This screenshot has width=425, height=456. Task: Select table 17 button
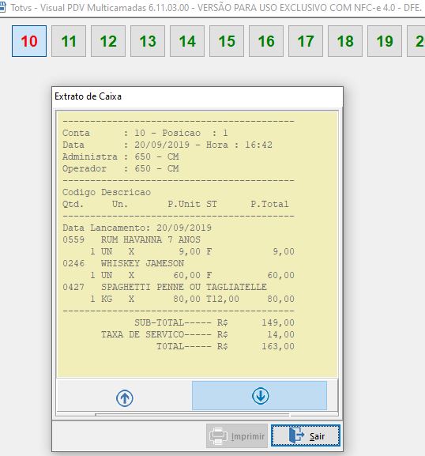(x=306, y=41)
